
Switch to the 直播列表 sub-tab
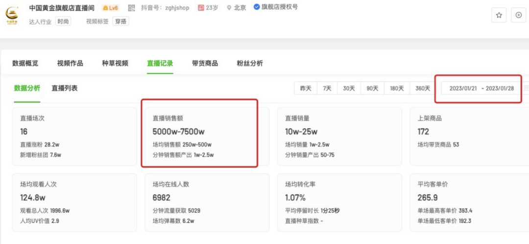tap(65, 88)
